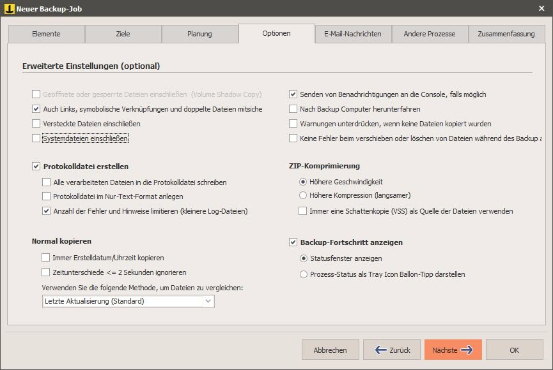Uncheck Protokolldatei erstellen
The image size is (553, 370).
[36, 166]
